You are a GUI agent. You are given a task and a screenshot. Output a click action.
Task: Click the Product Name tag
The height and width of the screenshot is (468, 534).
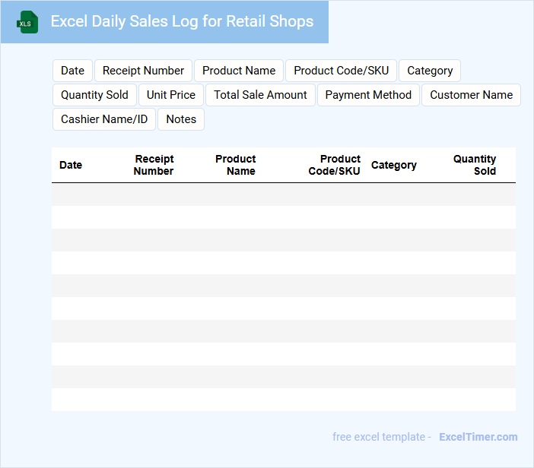pyautogui.click(x=239, y=71)
